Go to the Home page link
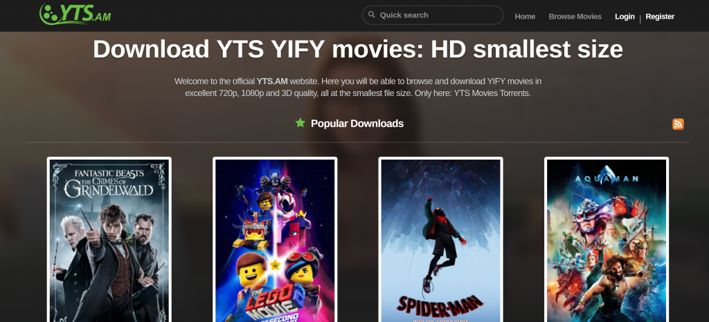 point(525,16)
